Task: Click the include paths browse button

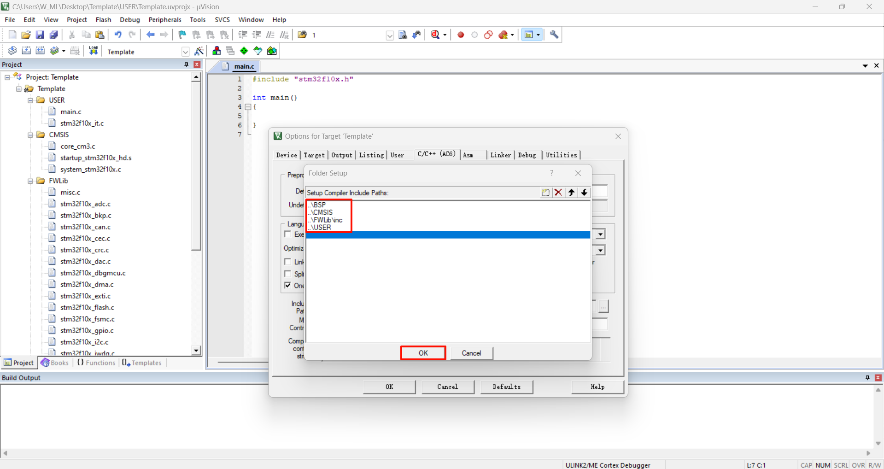Action: [x=603, y=306]
